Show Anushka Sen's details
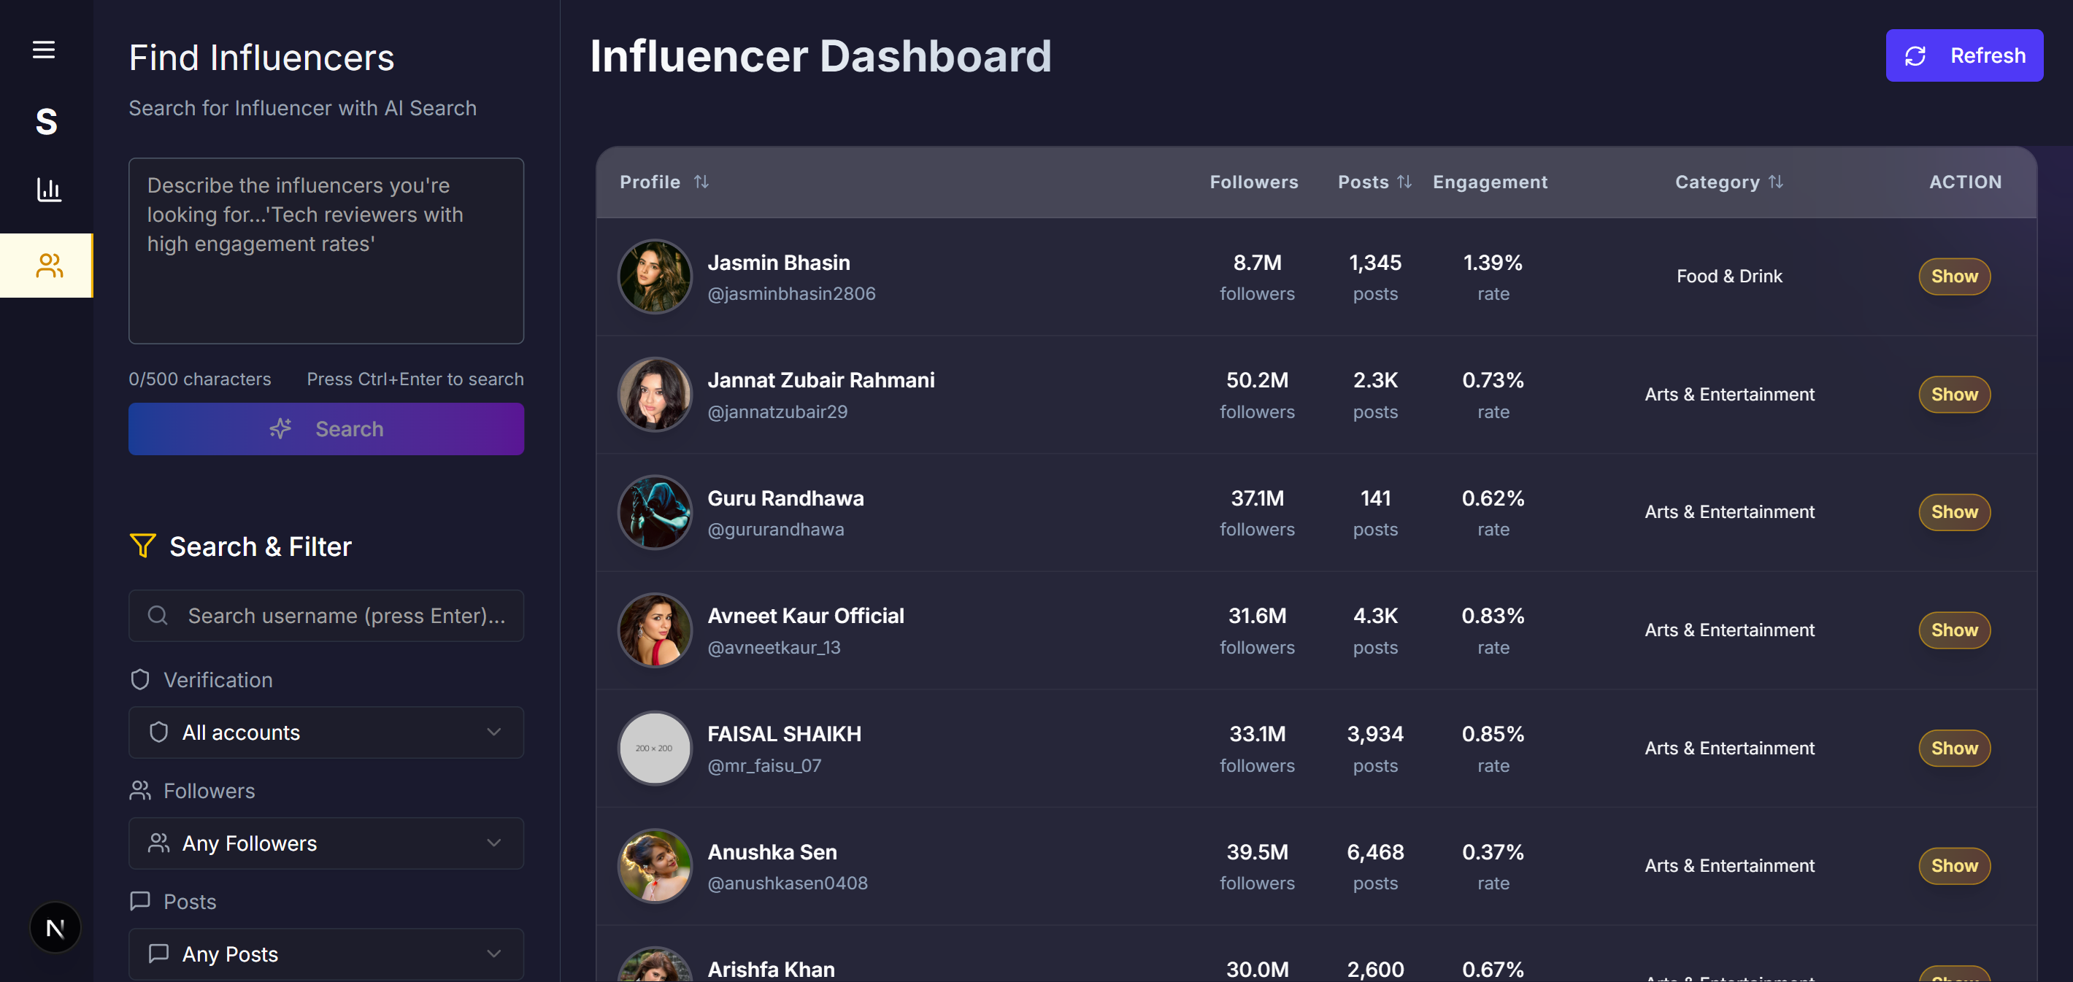Viewport: 2073px width, 982px height. coord(1954,865)
